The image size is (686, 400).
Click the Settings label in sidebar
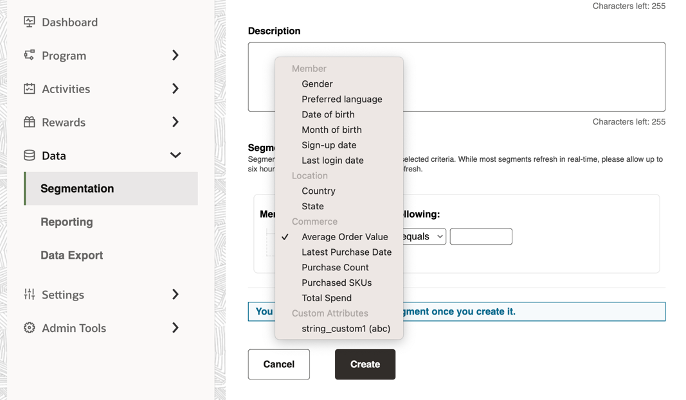click(62, 295)
